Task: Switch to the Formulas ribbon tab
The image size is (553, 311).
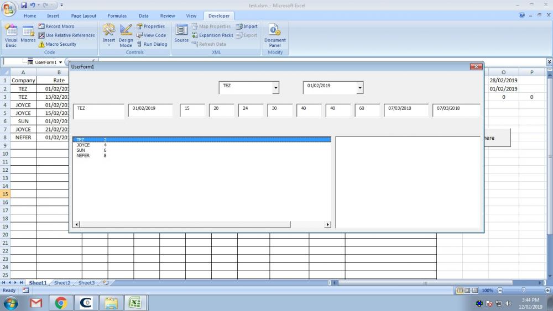Action: (117, 16)
